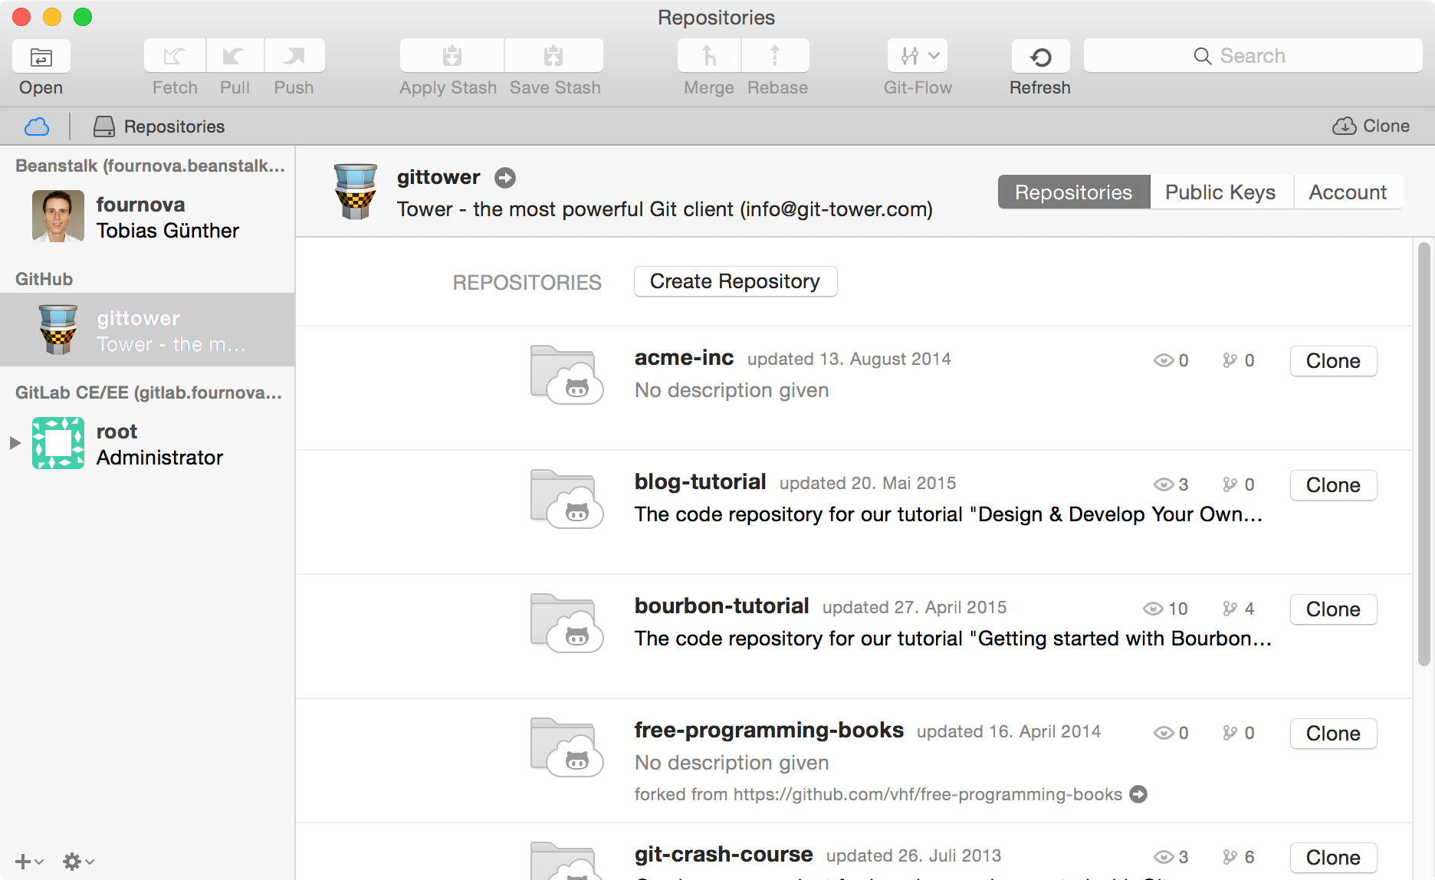Click the green macOS zoom window button
Image resolution: width=1435 pixels, height=880 pixels.
(83, 17)
